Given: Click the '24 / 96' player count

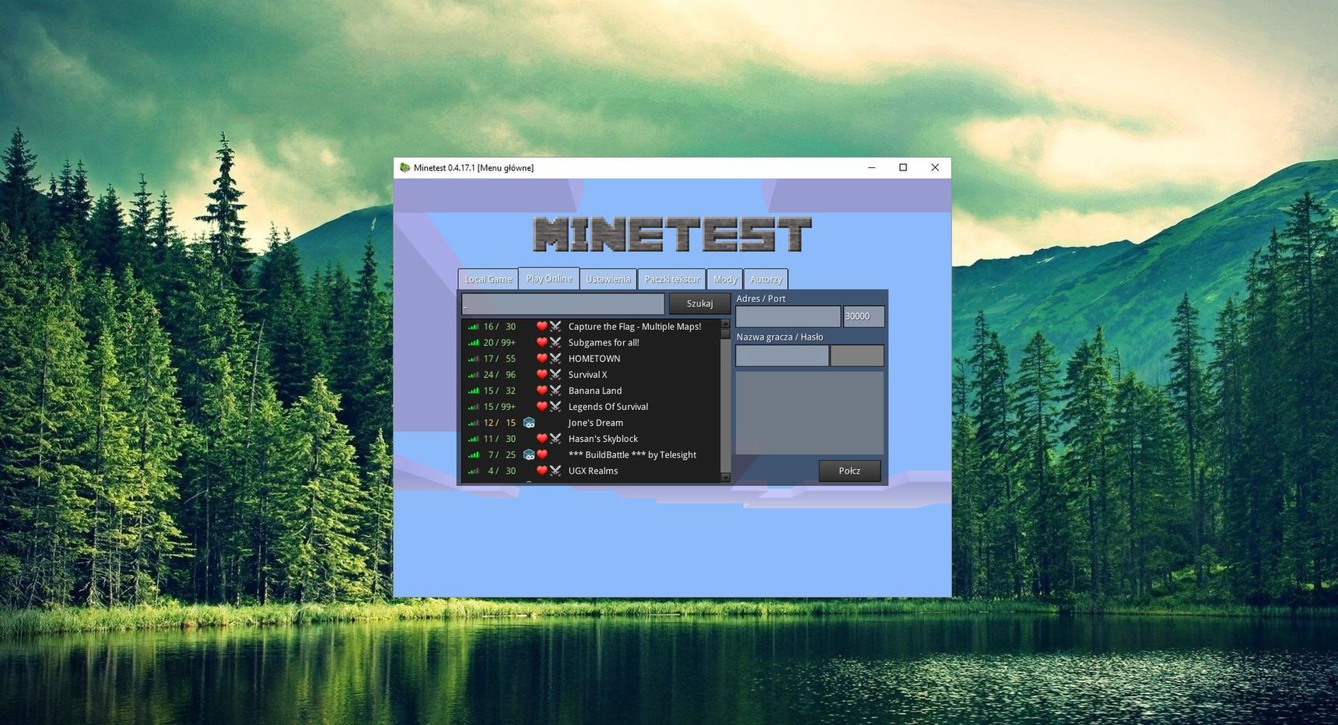Looking at the screenshot, I should pos(499,374).
